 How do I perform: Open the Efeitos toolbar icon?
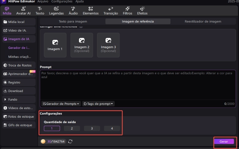(142, 11)
